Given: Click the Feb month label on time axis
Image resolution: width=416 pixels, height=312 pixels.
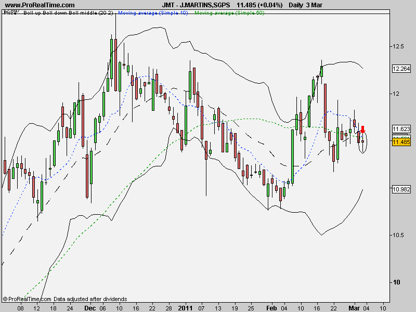Looking at the screenshot, I should (271, 308).
